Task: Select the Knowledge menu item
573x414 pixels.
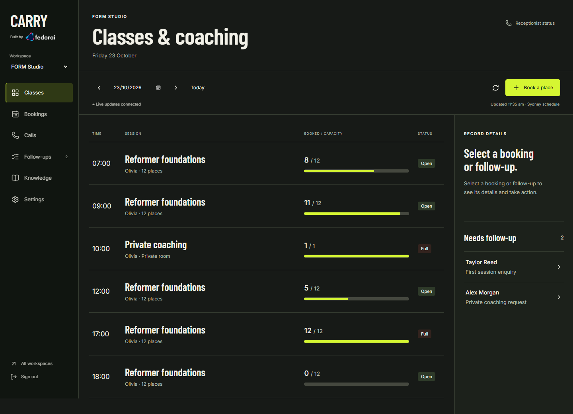Action: coord(39,178)
